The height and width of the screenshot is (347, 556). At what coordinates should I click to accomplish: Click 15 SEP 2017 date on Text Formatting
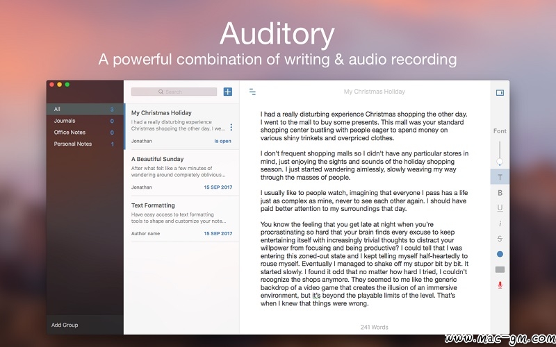pyautogui.click(x=218, y=234)
